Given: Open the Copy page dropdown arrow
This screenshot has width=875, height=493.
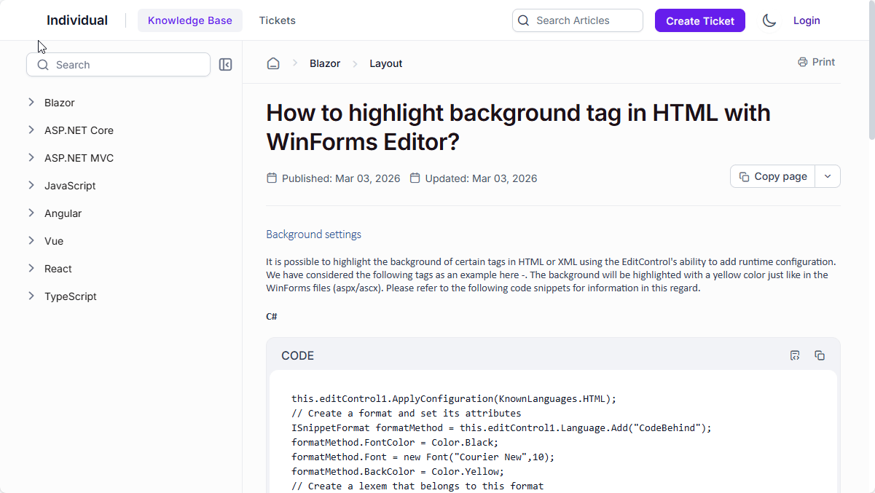Looking at the screenshot, I should [x=828, y=176].
